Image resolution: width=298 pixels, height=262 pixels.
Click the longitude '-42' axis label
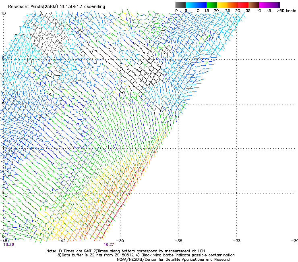coord(62,241)
